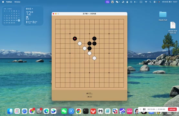
Task: Click the lowest white stone on board
Action: (94, 58)
